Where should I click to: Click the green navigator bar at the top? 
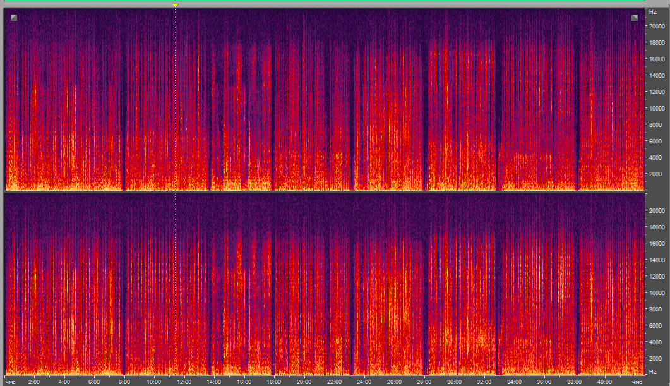(x=335, y=1)
